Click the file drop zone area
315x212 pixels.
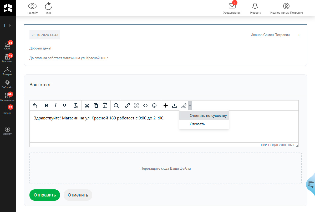[166, 168]
